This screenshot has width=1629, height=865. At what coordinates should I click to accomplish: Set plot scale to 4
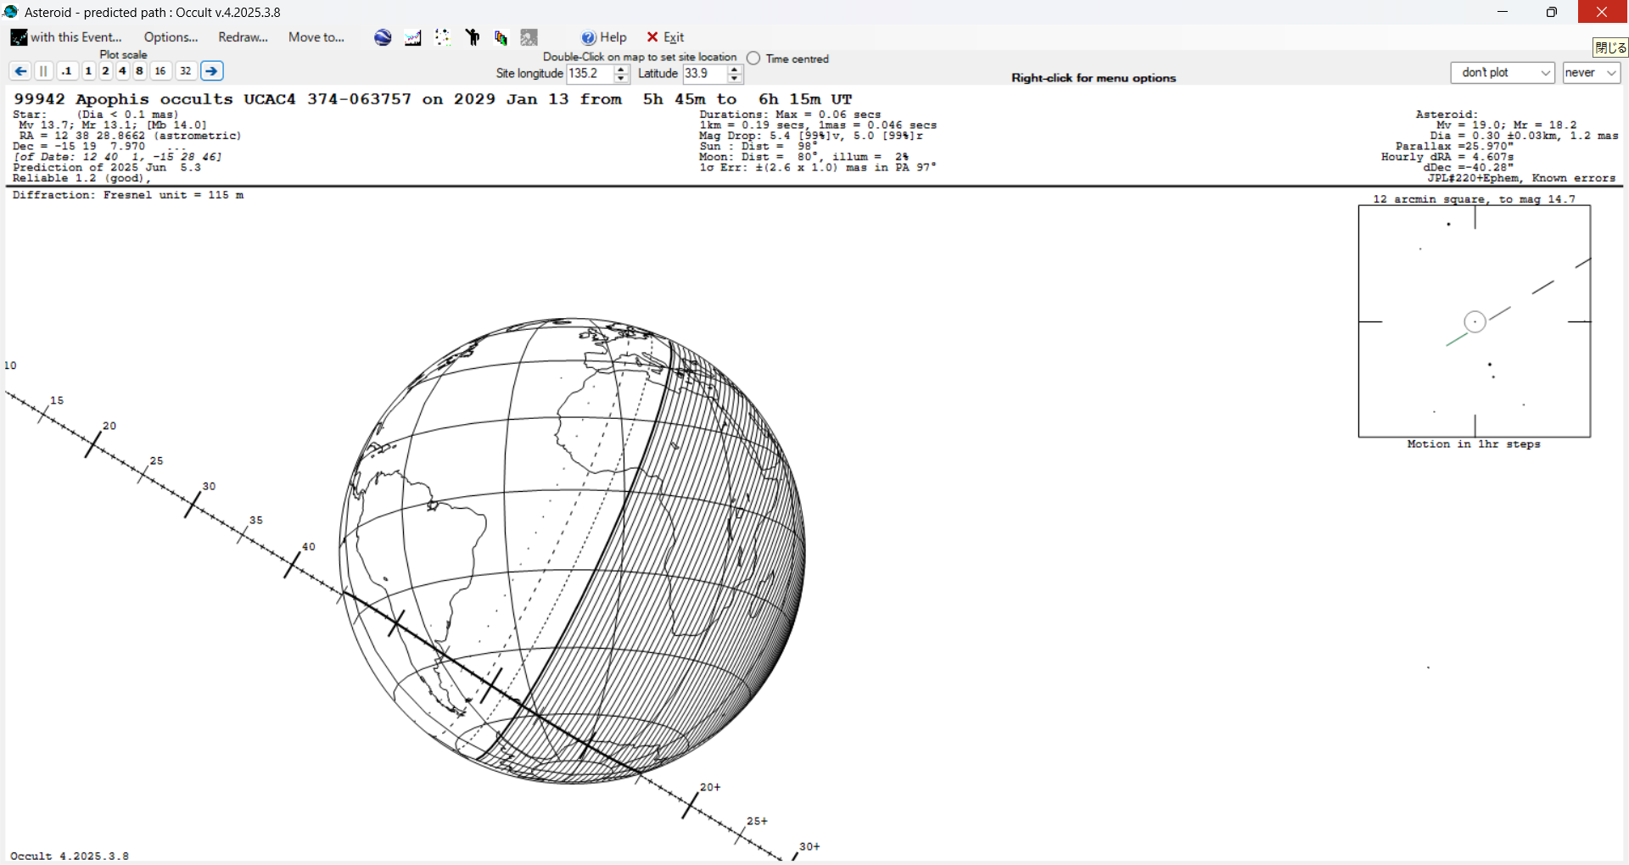(x=122, y=71)
